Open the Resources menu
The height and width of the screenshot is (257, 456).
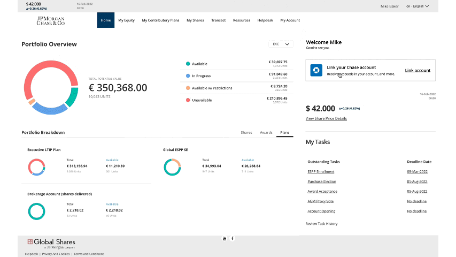coord(242,20)
